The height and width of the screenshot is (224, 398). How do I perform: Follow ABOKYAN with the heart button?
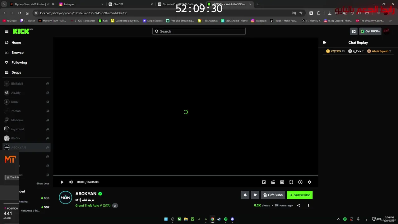255,195
